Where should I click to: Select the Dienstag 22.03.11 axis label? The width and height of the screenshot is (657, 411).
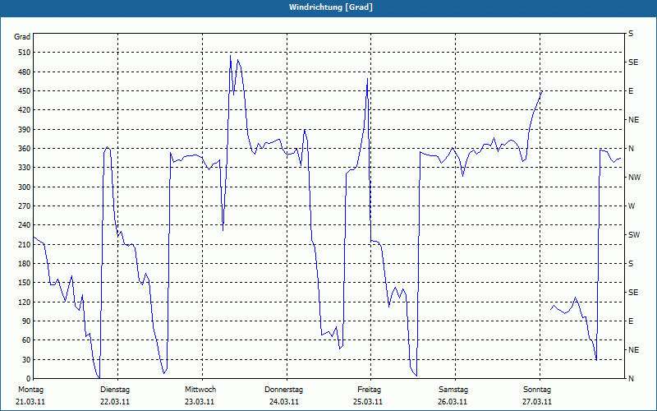[x=115, y=395]
